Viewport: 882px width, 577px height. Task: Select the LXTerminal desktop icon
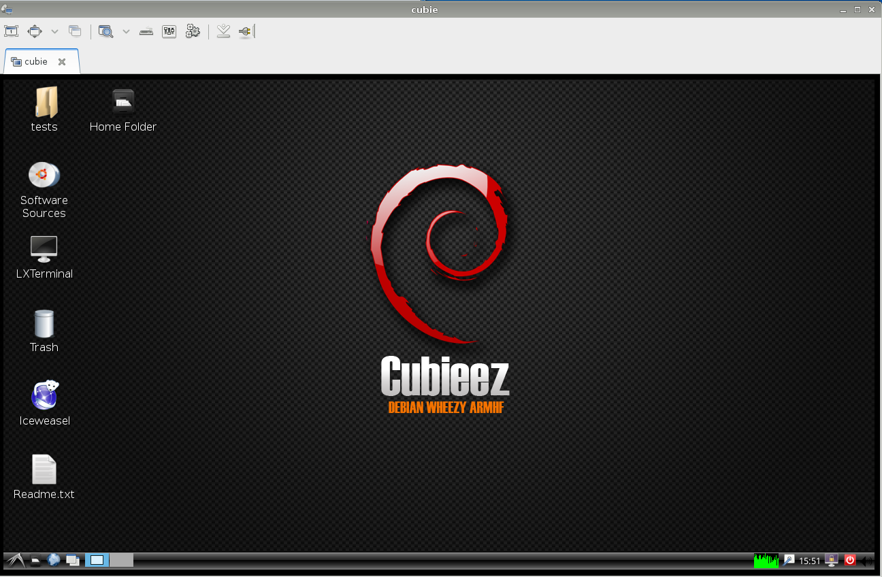tap(44, 257)
